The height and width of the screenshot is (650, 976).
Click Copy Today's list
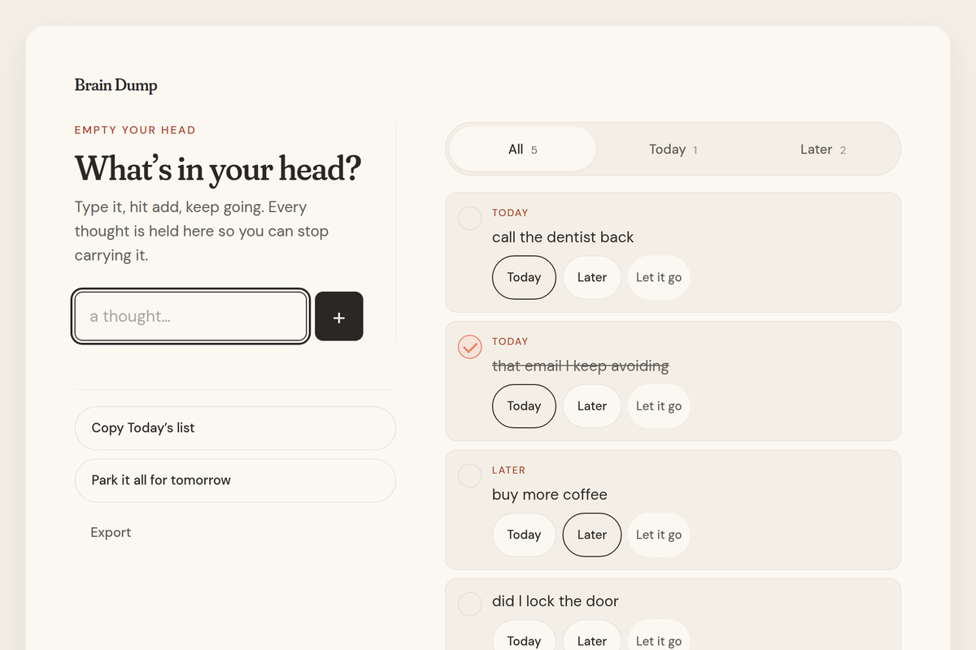[235, 428]
